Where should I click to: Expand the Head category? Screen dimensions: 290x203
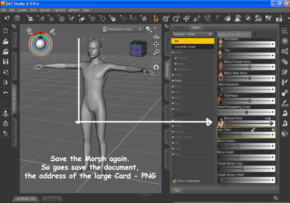coord(173,75)
